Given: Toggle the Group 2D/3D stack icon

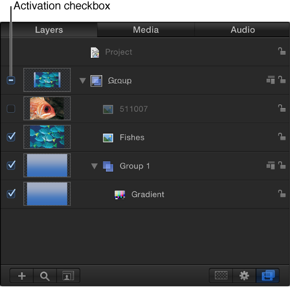Looking at the screenshot, I should coord(270,80).
